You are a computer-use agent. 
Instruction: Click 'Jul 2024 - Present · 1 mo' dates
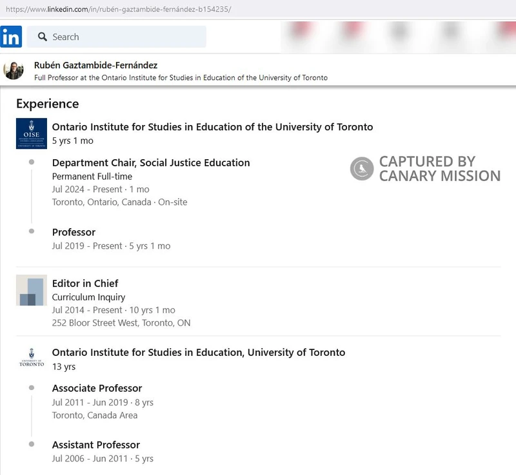[101, 189]
